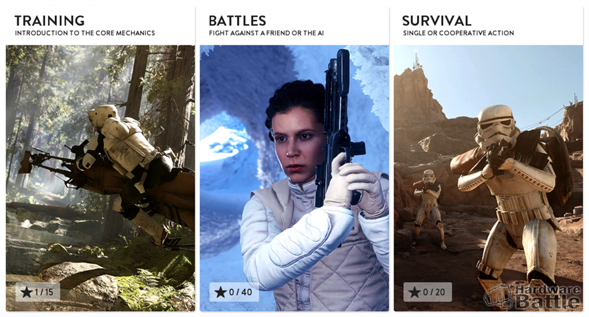Screen dimensions: 589x317
Task: Click the star icon on Battles card
Action: (220, 292)
